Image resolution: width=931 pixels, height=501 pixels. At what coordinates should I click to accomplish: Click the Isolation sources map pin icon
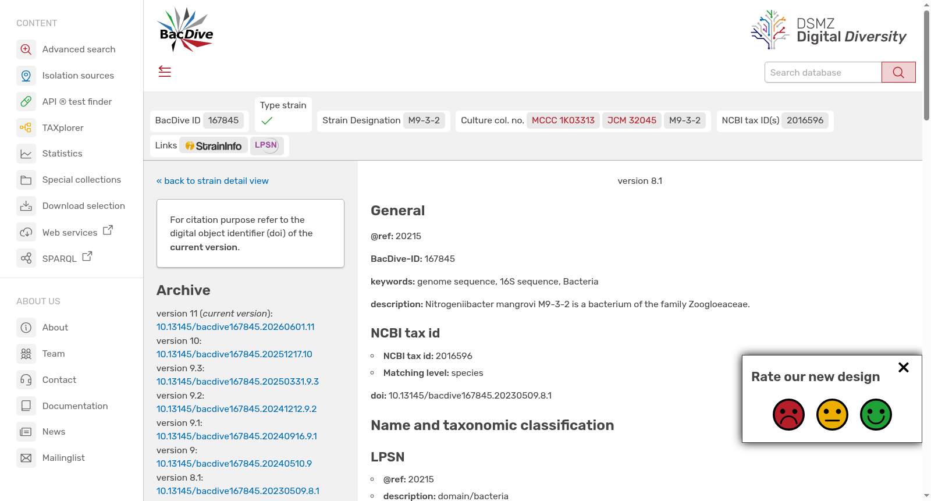point(26,76)
